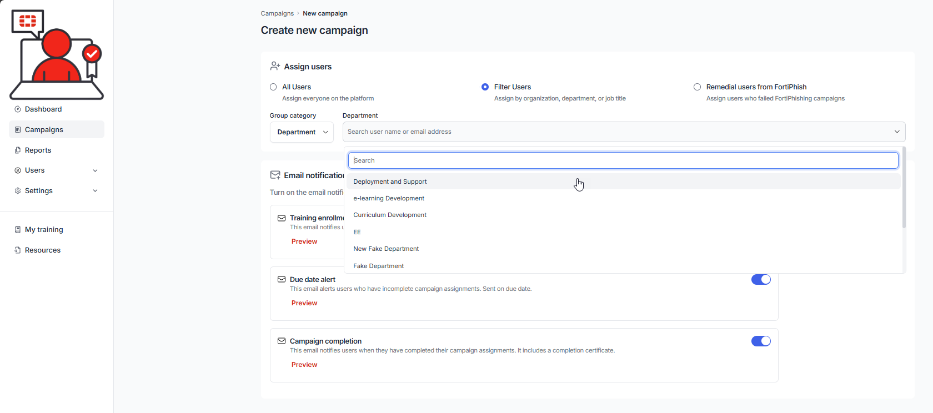
Task: Click the Dashboard gauge icon
Action: coord(18,109)
